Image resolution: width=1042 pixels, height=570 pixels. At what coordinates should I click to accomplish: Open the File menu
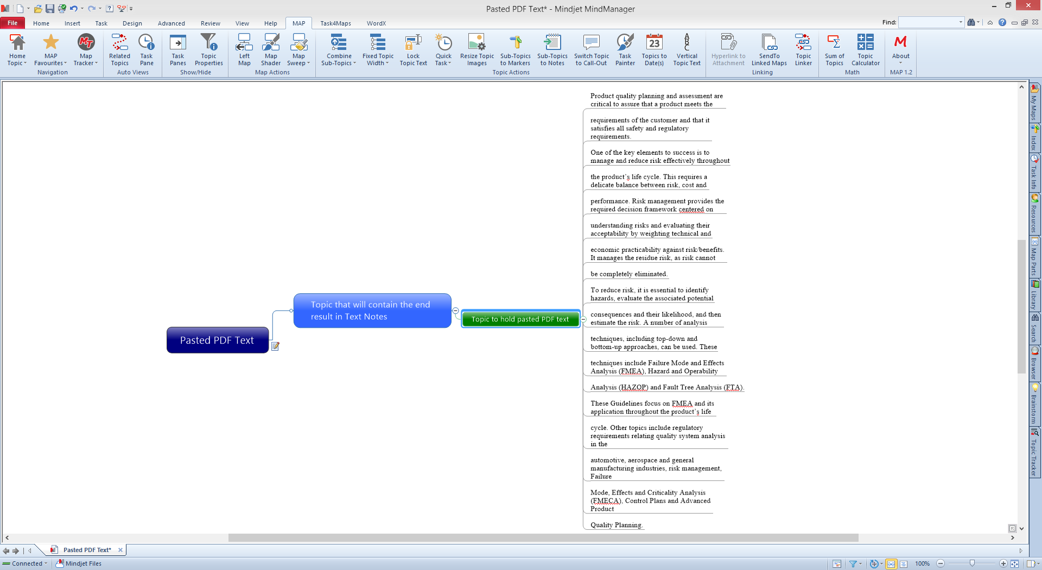pos(12,23)
